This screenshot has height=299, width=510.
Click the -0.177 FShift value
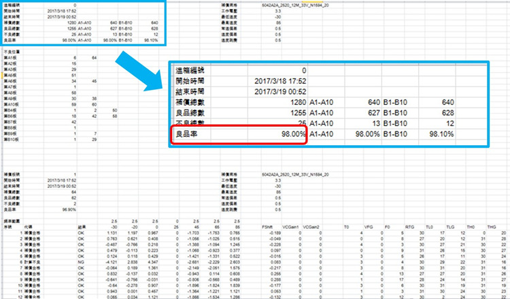click(x=275, y=285)
